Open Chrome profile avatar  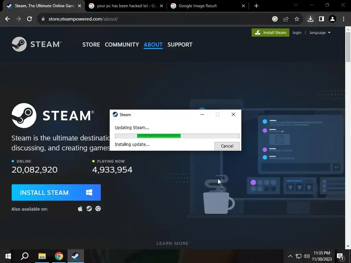coord(332,19)
